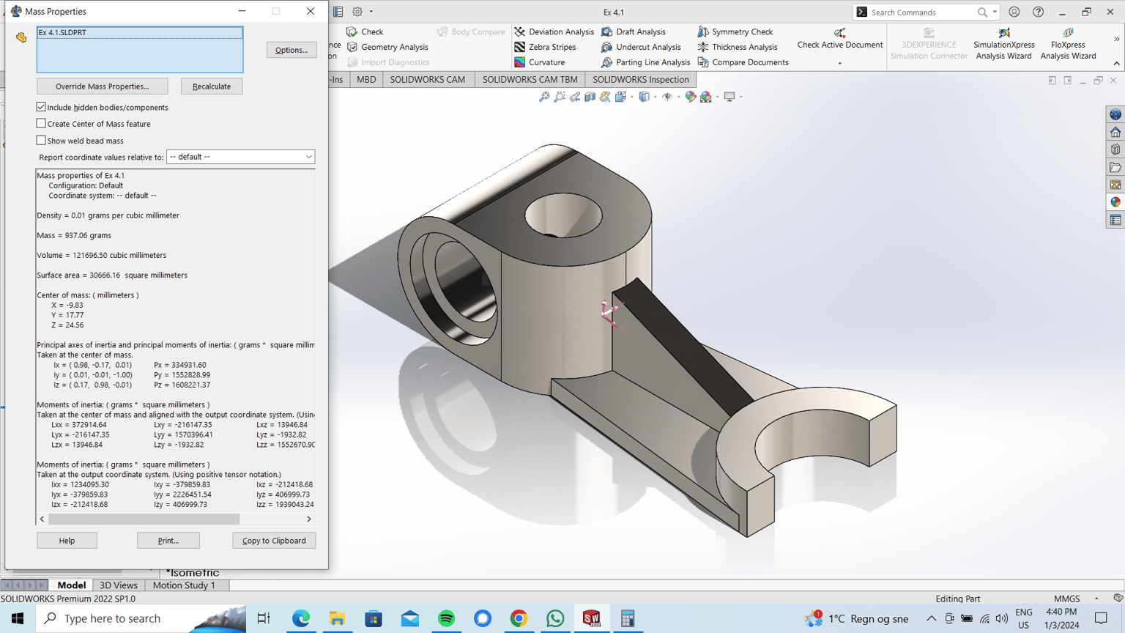Select the 3D Views tab
This screenshot has width=1125, height=633.
[118, 585]
